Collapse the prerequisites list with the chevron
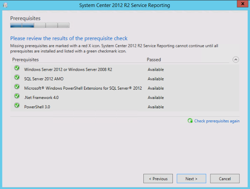250x189 pixels. (x=236, y=60)
